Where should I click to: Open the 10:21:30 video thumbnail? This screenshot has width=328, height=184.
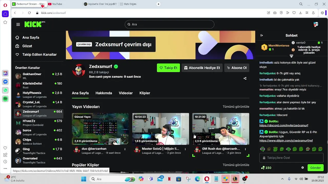[x=221, y=129]
